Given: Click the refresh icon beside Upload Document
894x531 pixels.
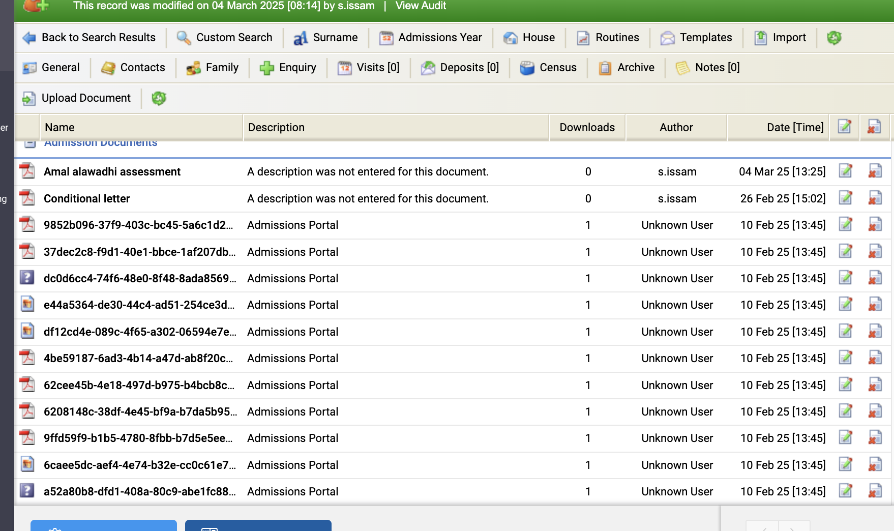Looking at the screenshot, I should point(159,98).
